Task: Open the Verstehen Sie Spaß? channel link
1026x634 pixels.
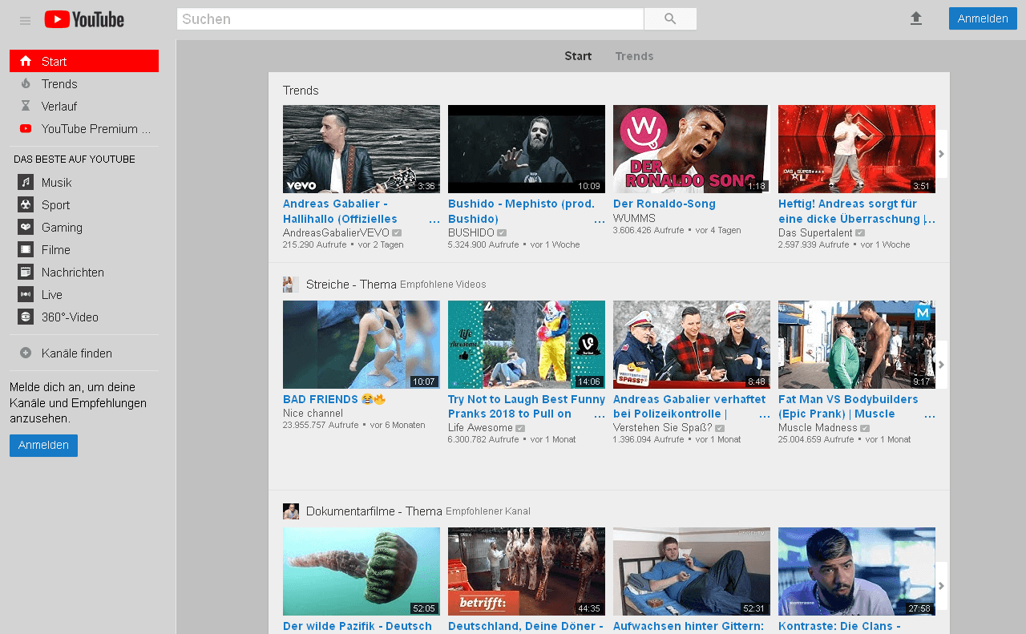Action: tap(663, 428)
